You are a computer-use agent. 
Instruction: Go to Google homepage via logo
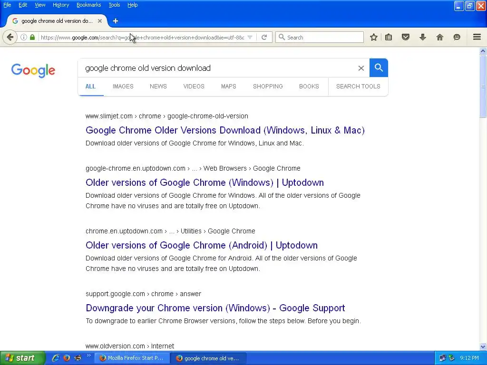click(x=33, y=70)
